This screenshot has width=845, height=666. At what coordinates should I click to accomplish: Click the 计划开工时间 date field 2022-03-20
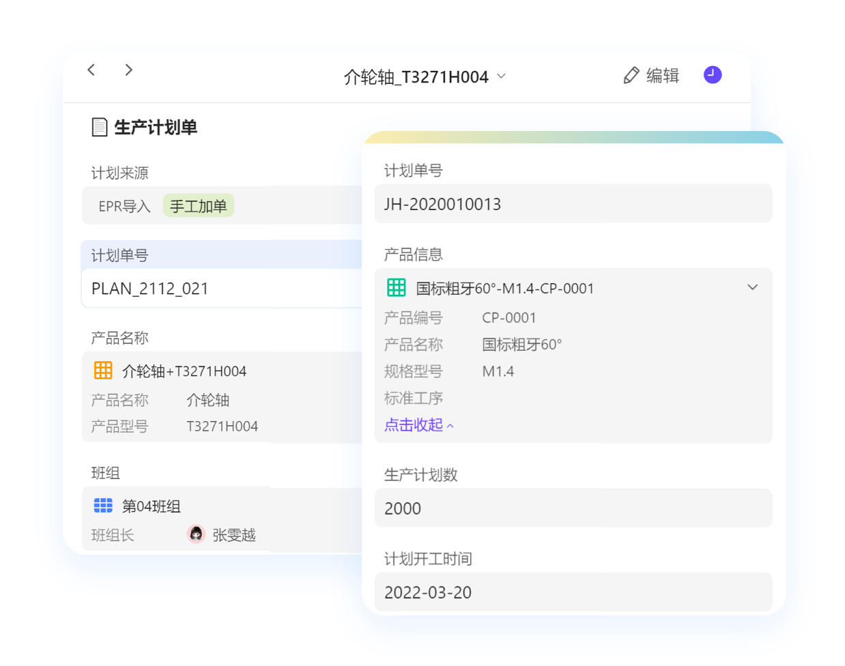573,592
